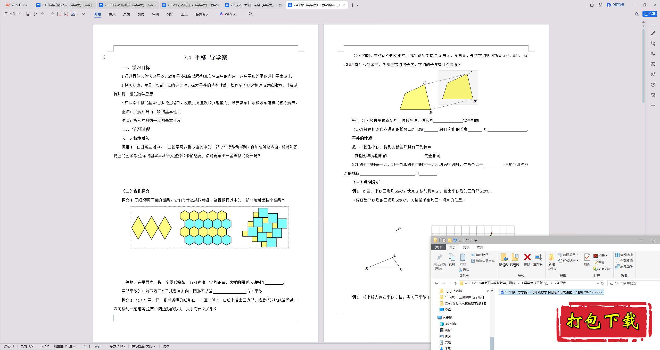This screenshot has height=350, width=660.
Task: Click 字数: 1817 in status bar
Action: point(118,346)
